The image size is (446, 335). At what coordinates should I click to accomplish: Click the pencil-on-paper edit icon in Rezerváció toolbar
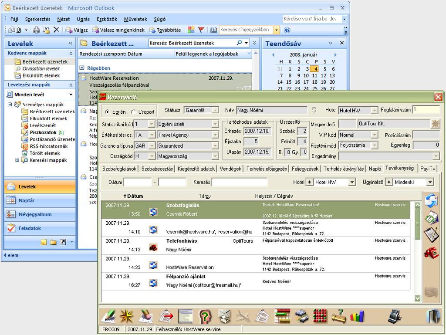coord(108,316)
